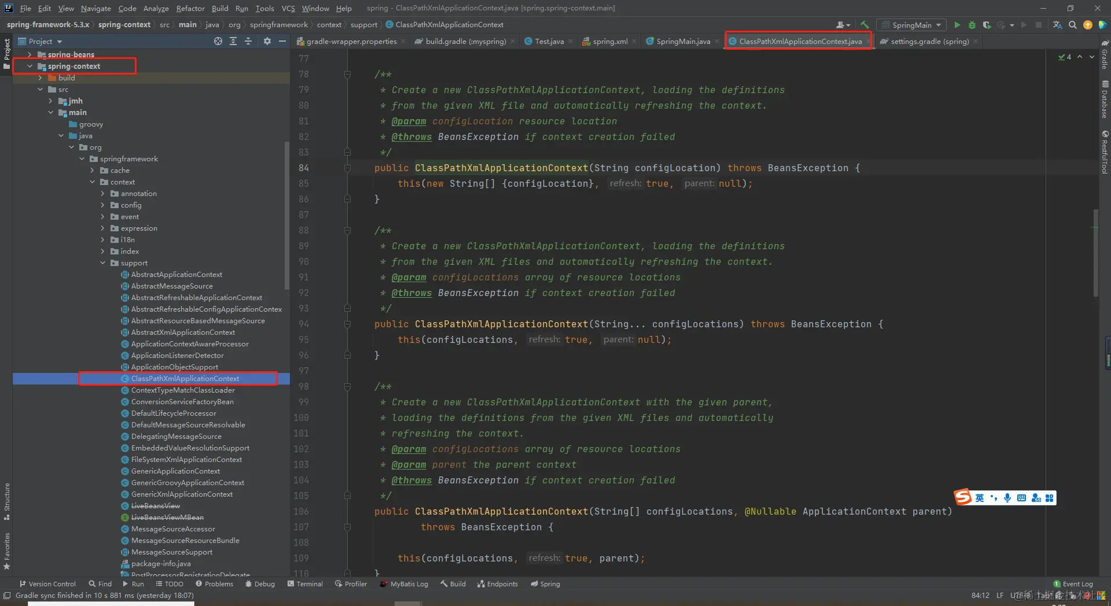Open Project panel settings gear
Image resolution: width=1111 pixels, height=606 pixels.
tap(267, 41)
